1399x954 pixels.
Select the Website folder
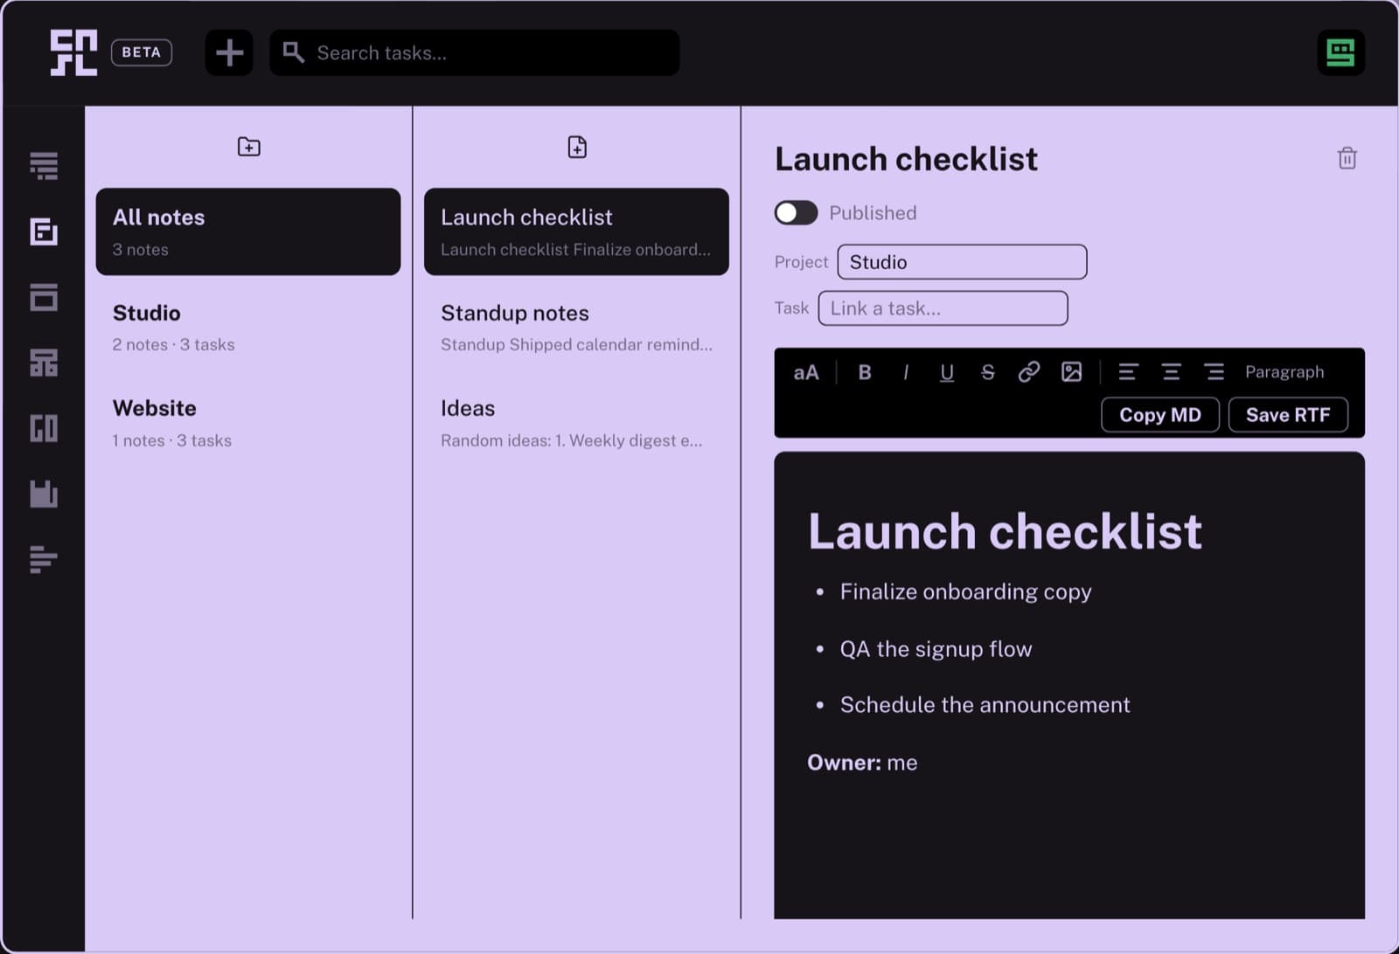(x=248, y=423)
